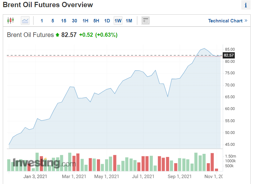Image resolution: width=255 pixels, height=184 pixels.
Task: Set chart interval to 5H
Action: 96,21
